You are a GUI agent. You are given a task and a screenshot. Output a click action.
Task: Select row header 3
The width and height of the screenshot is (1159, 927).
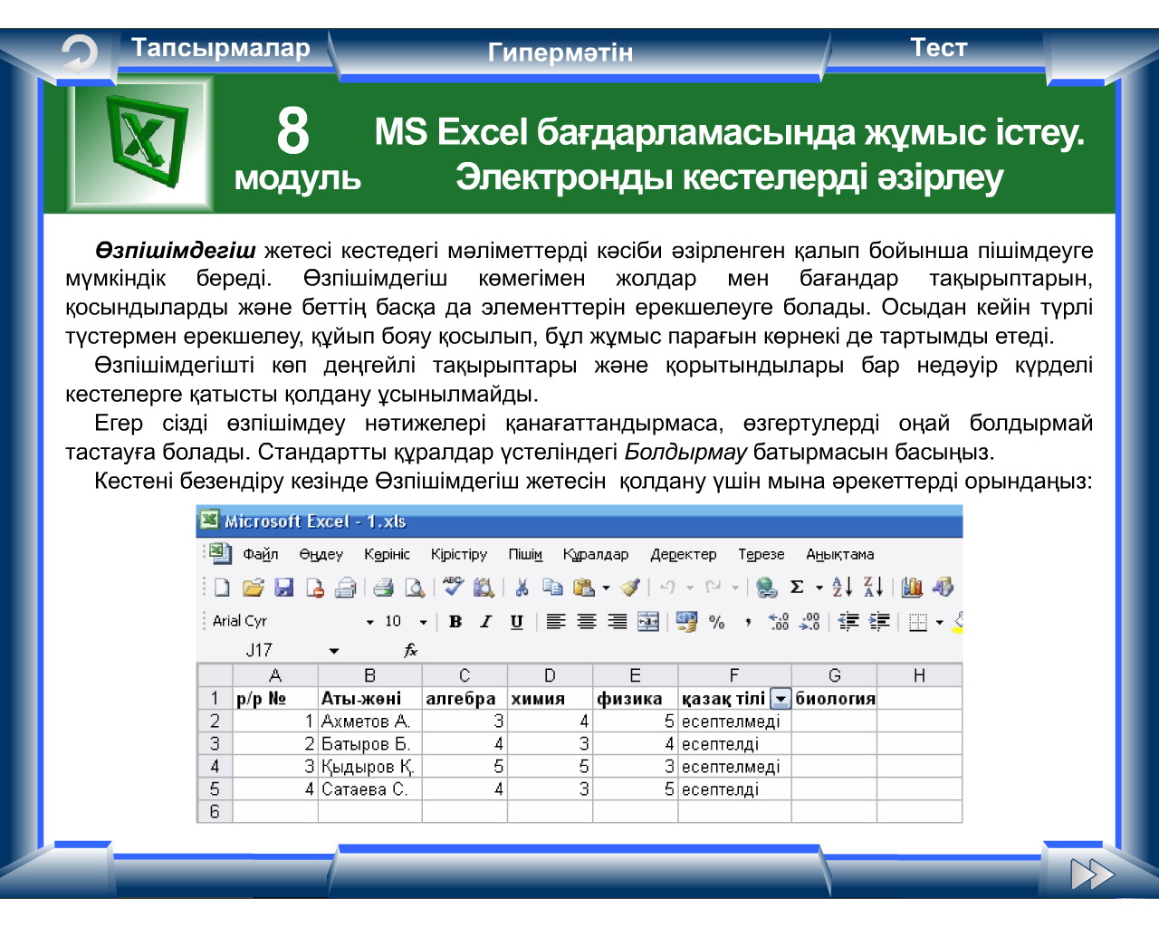[x=215, y=743]
